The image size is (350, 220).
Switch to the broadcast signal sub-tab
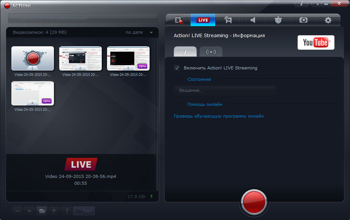coord(211,52)
